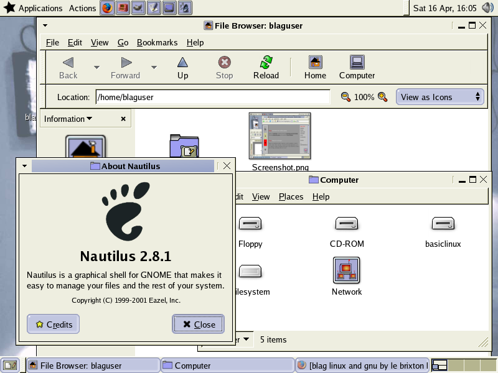Click the clock showing Sat 16 Apr
The width and height of the screenshot is (498, 373).
pos(444,8)
